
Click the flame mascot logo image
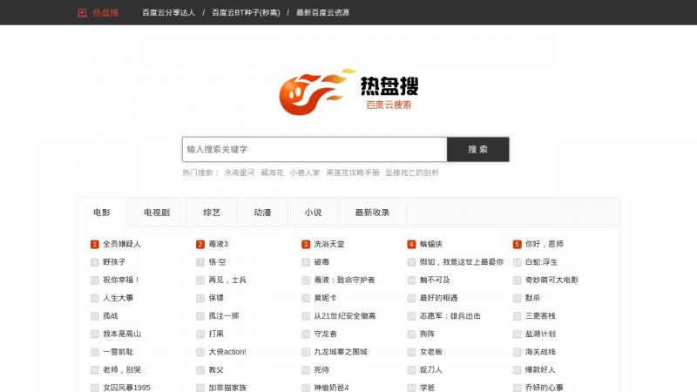tap(317, 92)
